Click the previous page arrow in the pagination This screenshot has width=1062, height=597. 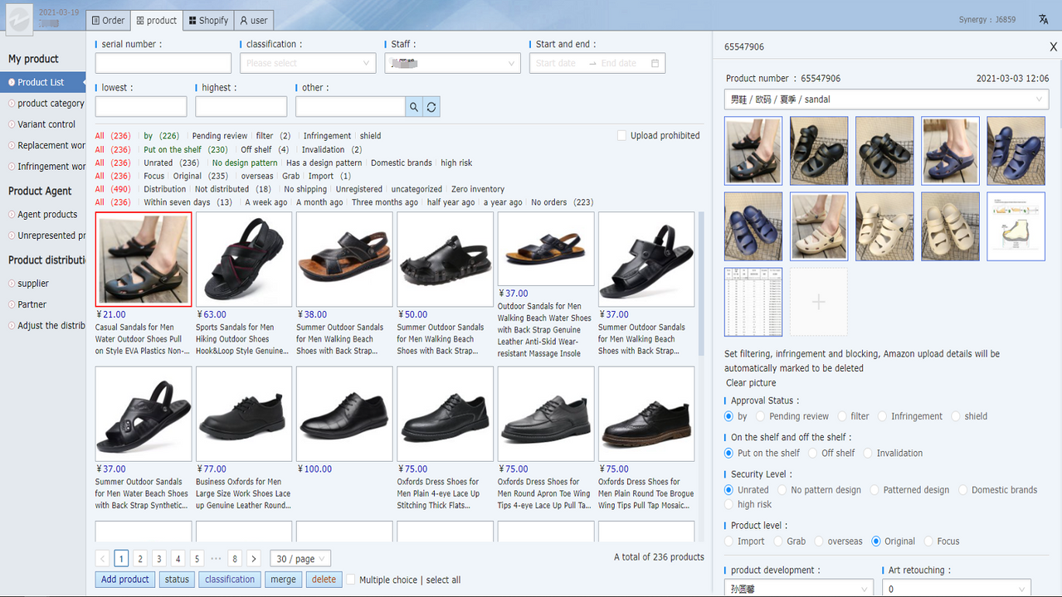point(101,559)
